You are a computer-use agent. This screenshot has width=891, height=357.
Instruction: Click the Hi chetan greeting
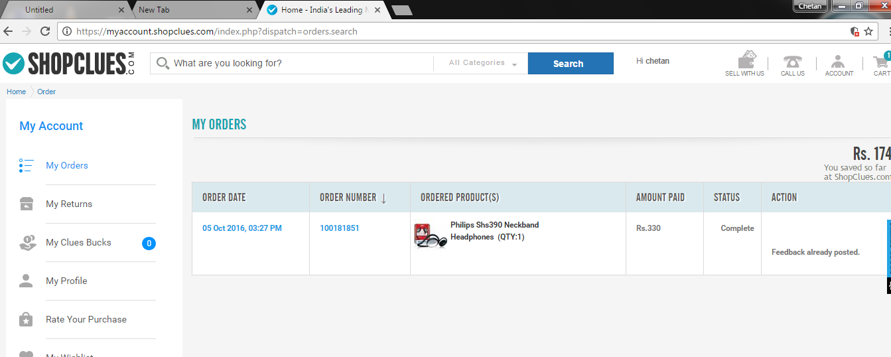click(653, 61)
